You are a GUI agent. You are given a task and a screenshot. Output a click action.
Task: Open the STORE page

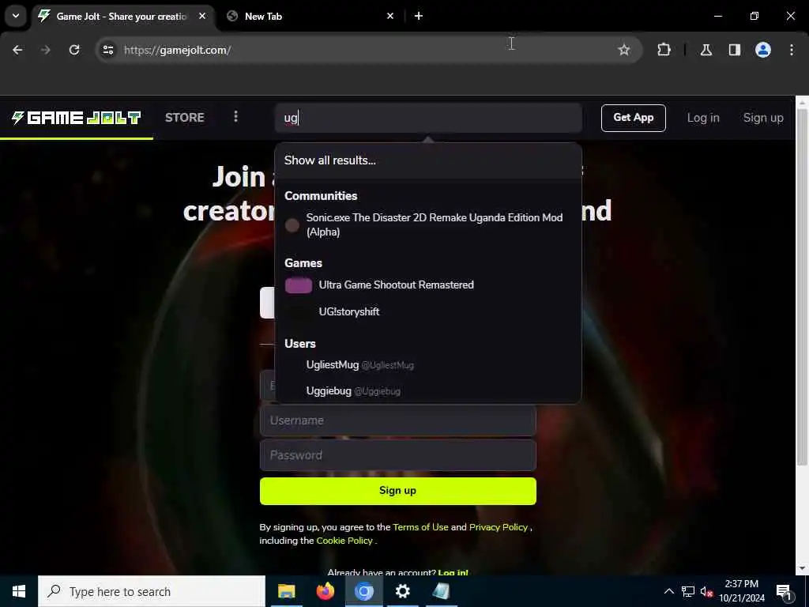coord(184,118)
